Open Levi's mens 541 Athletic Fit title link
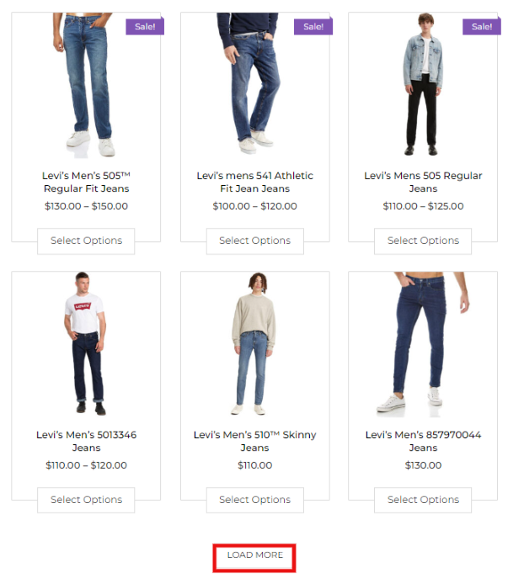Viewport: 508px width, 583px height. [254, 182]
